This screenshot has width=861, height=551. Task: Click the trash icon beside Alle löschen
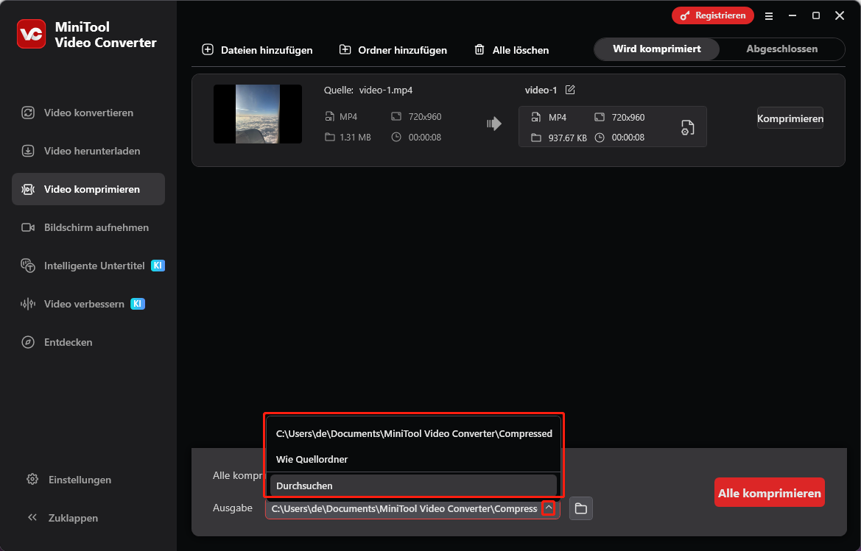[x=479, y=49]
